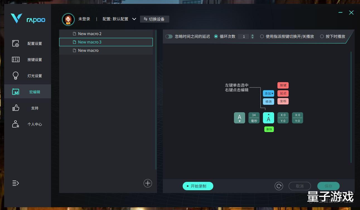360x210 pixels.
Task: Open the 配置设置 panel in the sidebar
Action: [28, 43]
